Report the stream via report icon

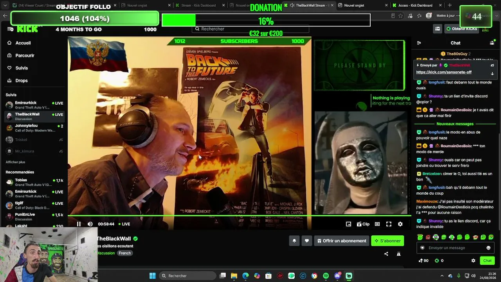click(398, 254)
